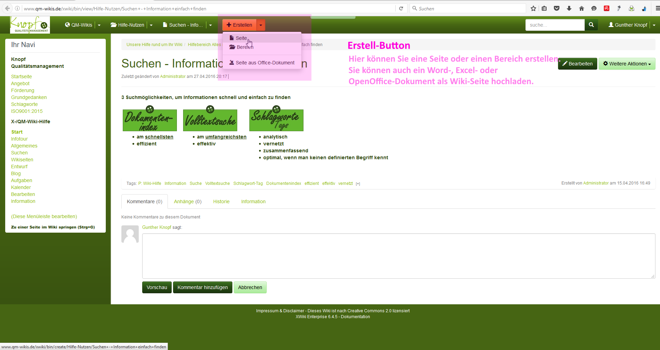
Task: Expand the Hilfe-Nutzen dropdown arrow
Action: point(151,25)
